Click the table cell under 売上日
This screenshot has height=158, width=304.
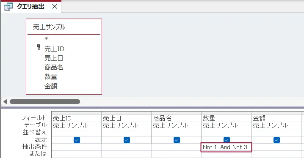[127, 125]
